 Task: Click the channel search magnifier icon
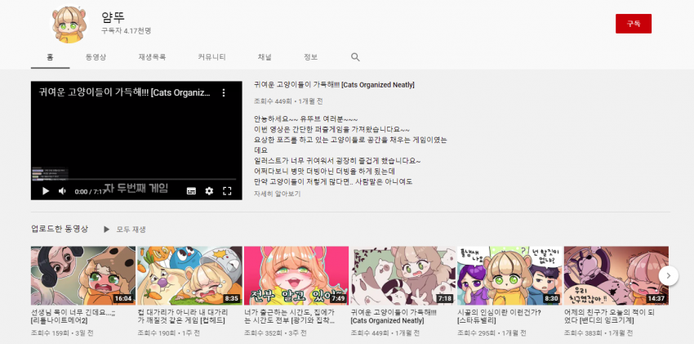pos(355,57)
